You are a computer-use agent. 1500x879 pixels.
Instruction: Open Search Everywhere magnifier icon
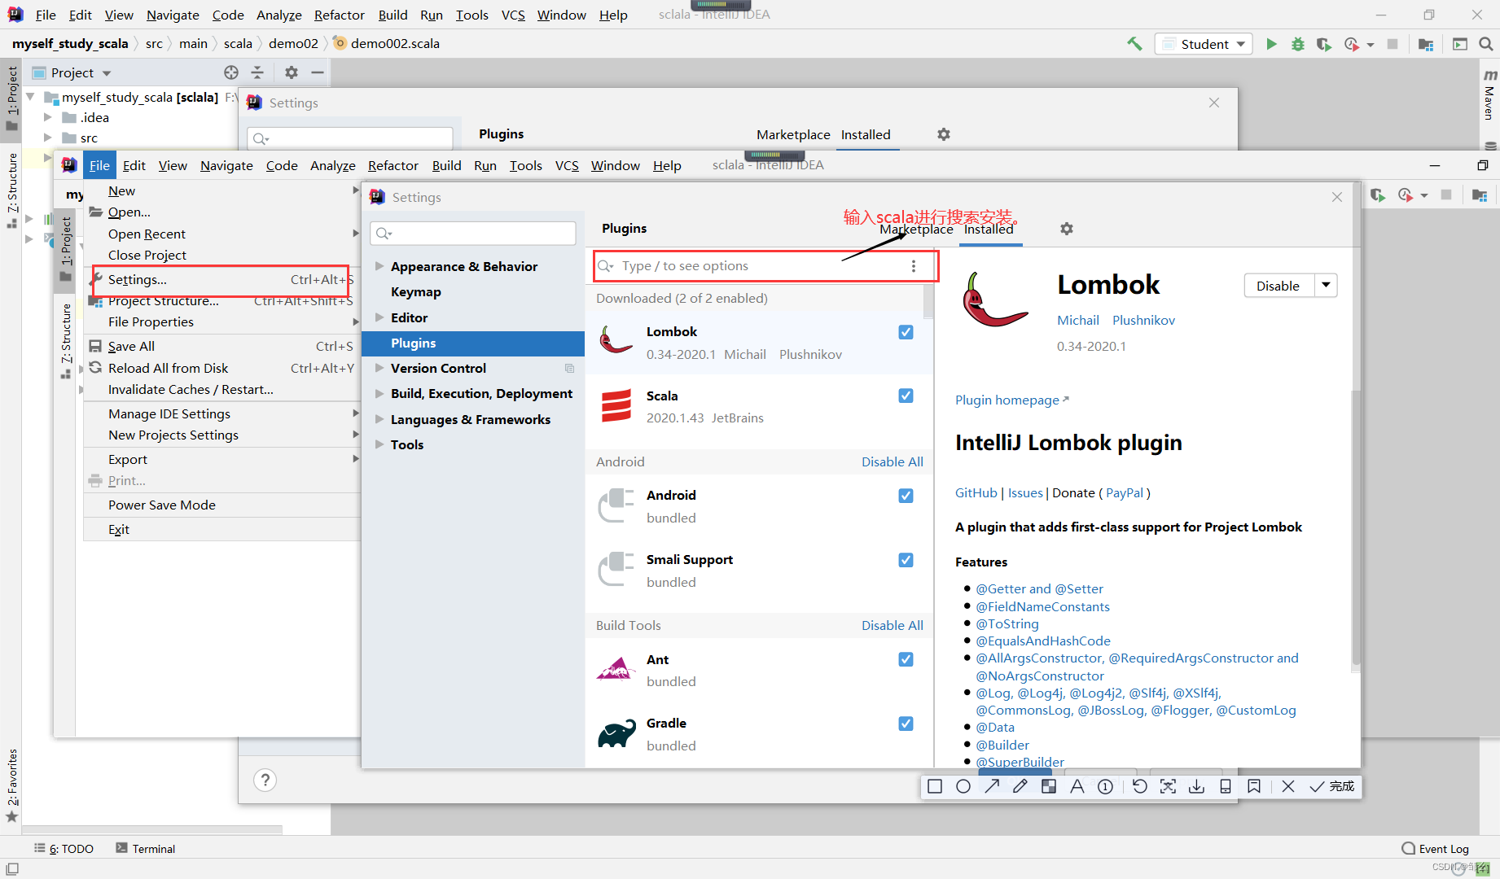(1485, 44)
